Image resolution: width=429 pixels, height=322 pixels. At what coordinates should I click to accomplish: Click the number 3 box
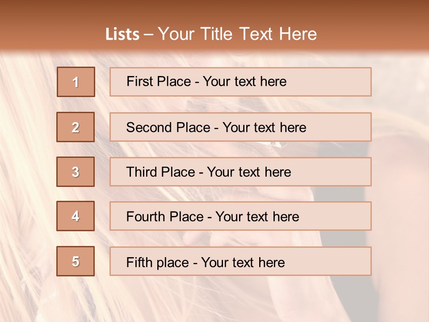pyautogui.click(x=76, y=172)
